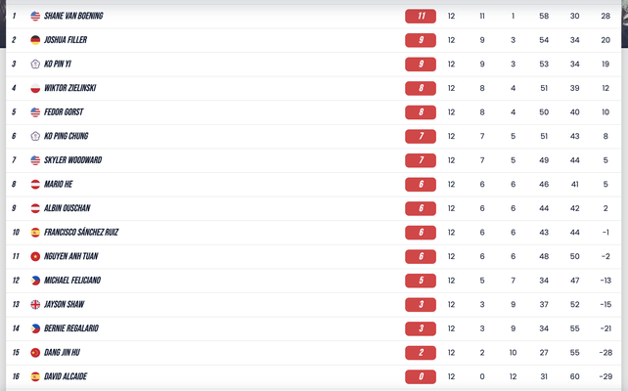The height and width of the screenshot is (391, 628).
Task: Click the Spanish flag next to David Alcaide
Action: pos(35,376)
